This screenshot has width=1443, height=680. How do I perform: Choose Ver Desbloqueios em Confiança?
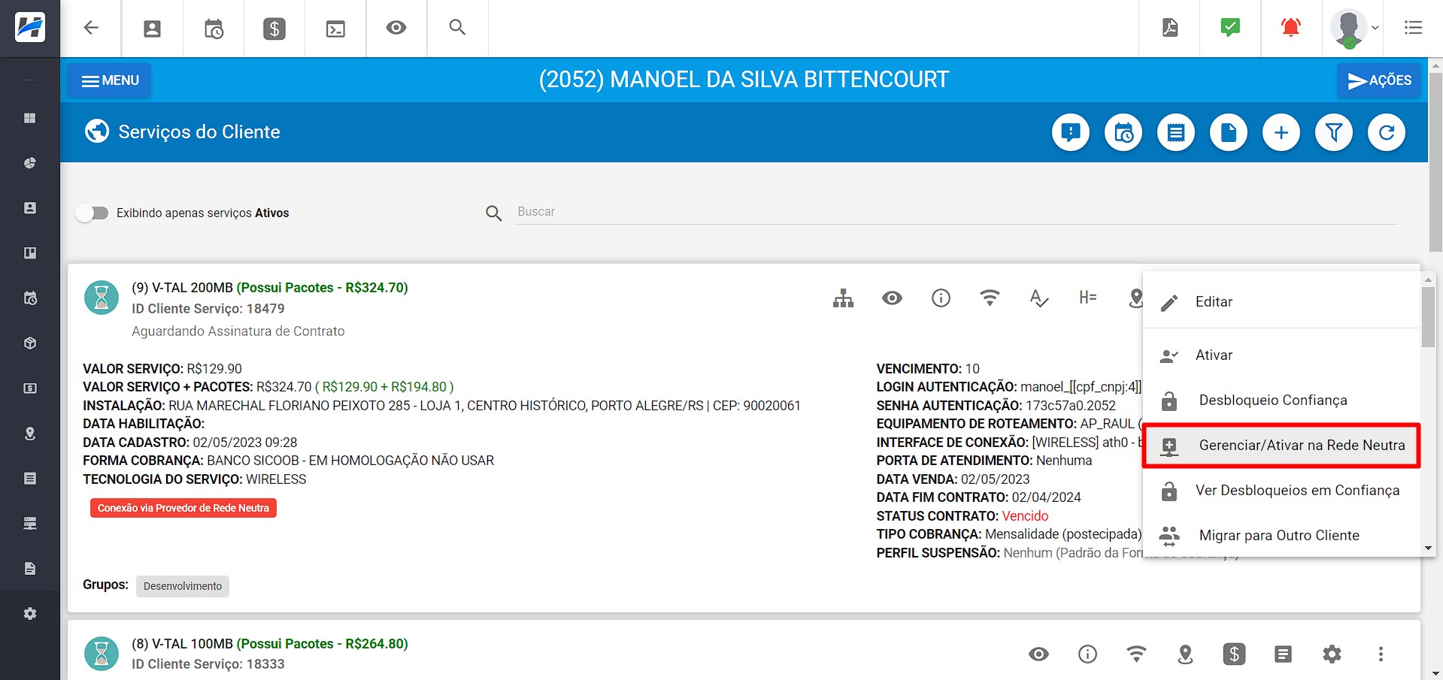pyautogui.click(x=1281, y=491)
